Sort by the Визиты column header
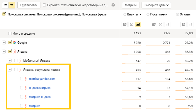Image resolution: width=196 pixels, height=110 pixels. (x=133, y=14)
